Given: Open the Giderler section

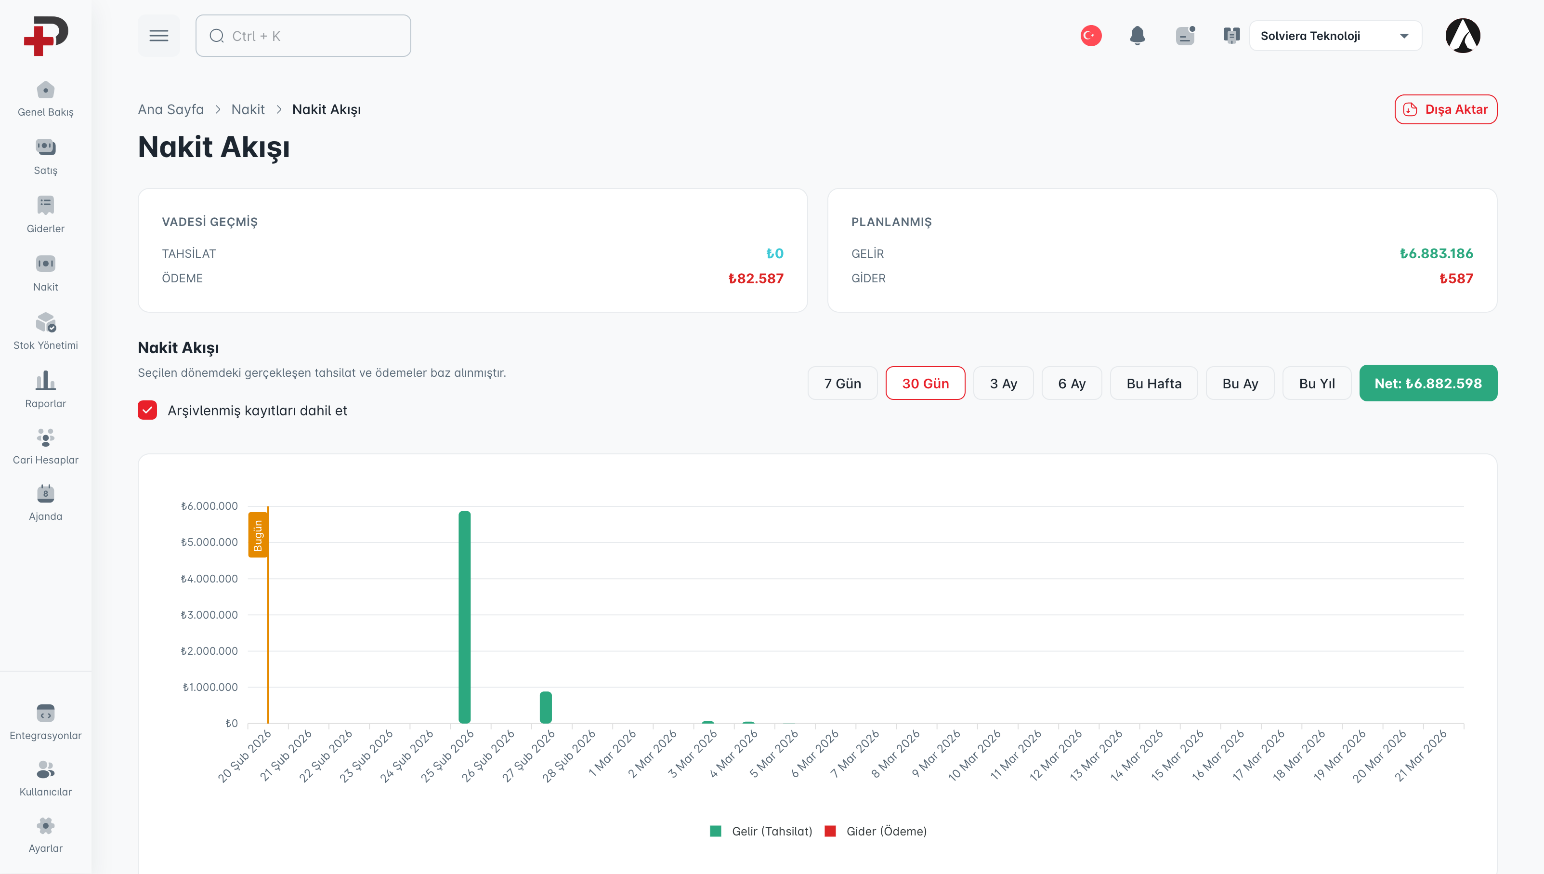Looking at the screenshot, I should tap(45, 214).
